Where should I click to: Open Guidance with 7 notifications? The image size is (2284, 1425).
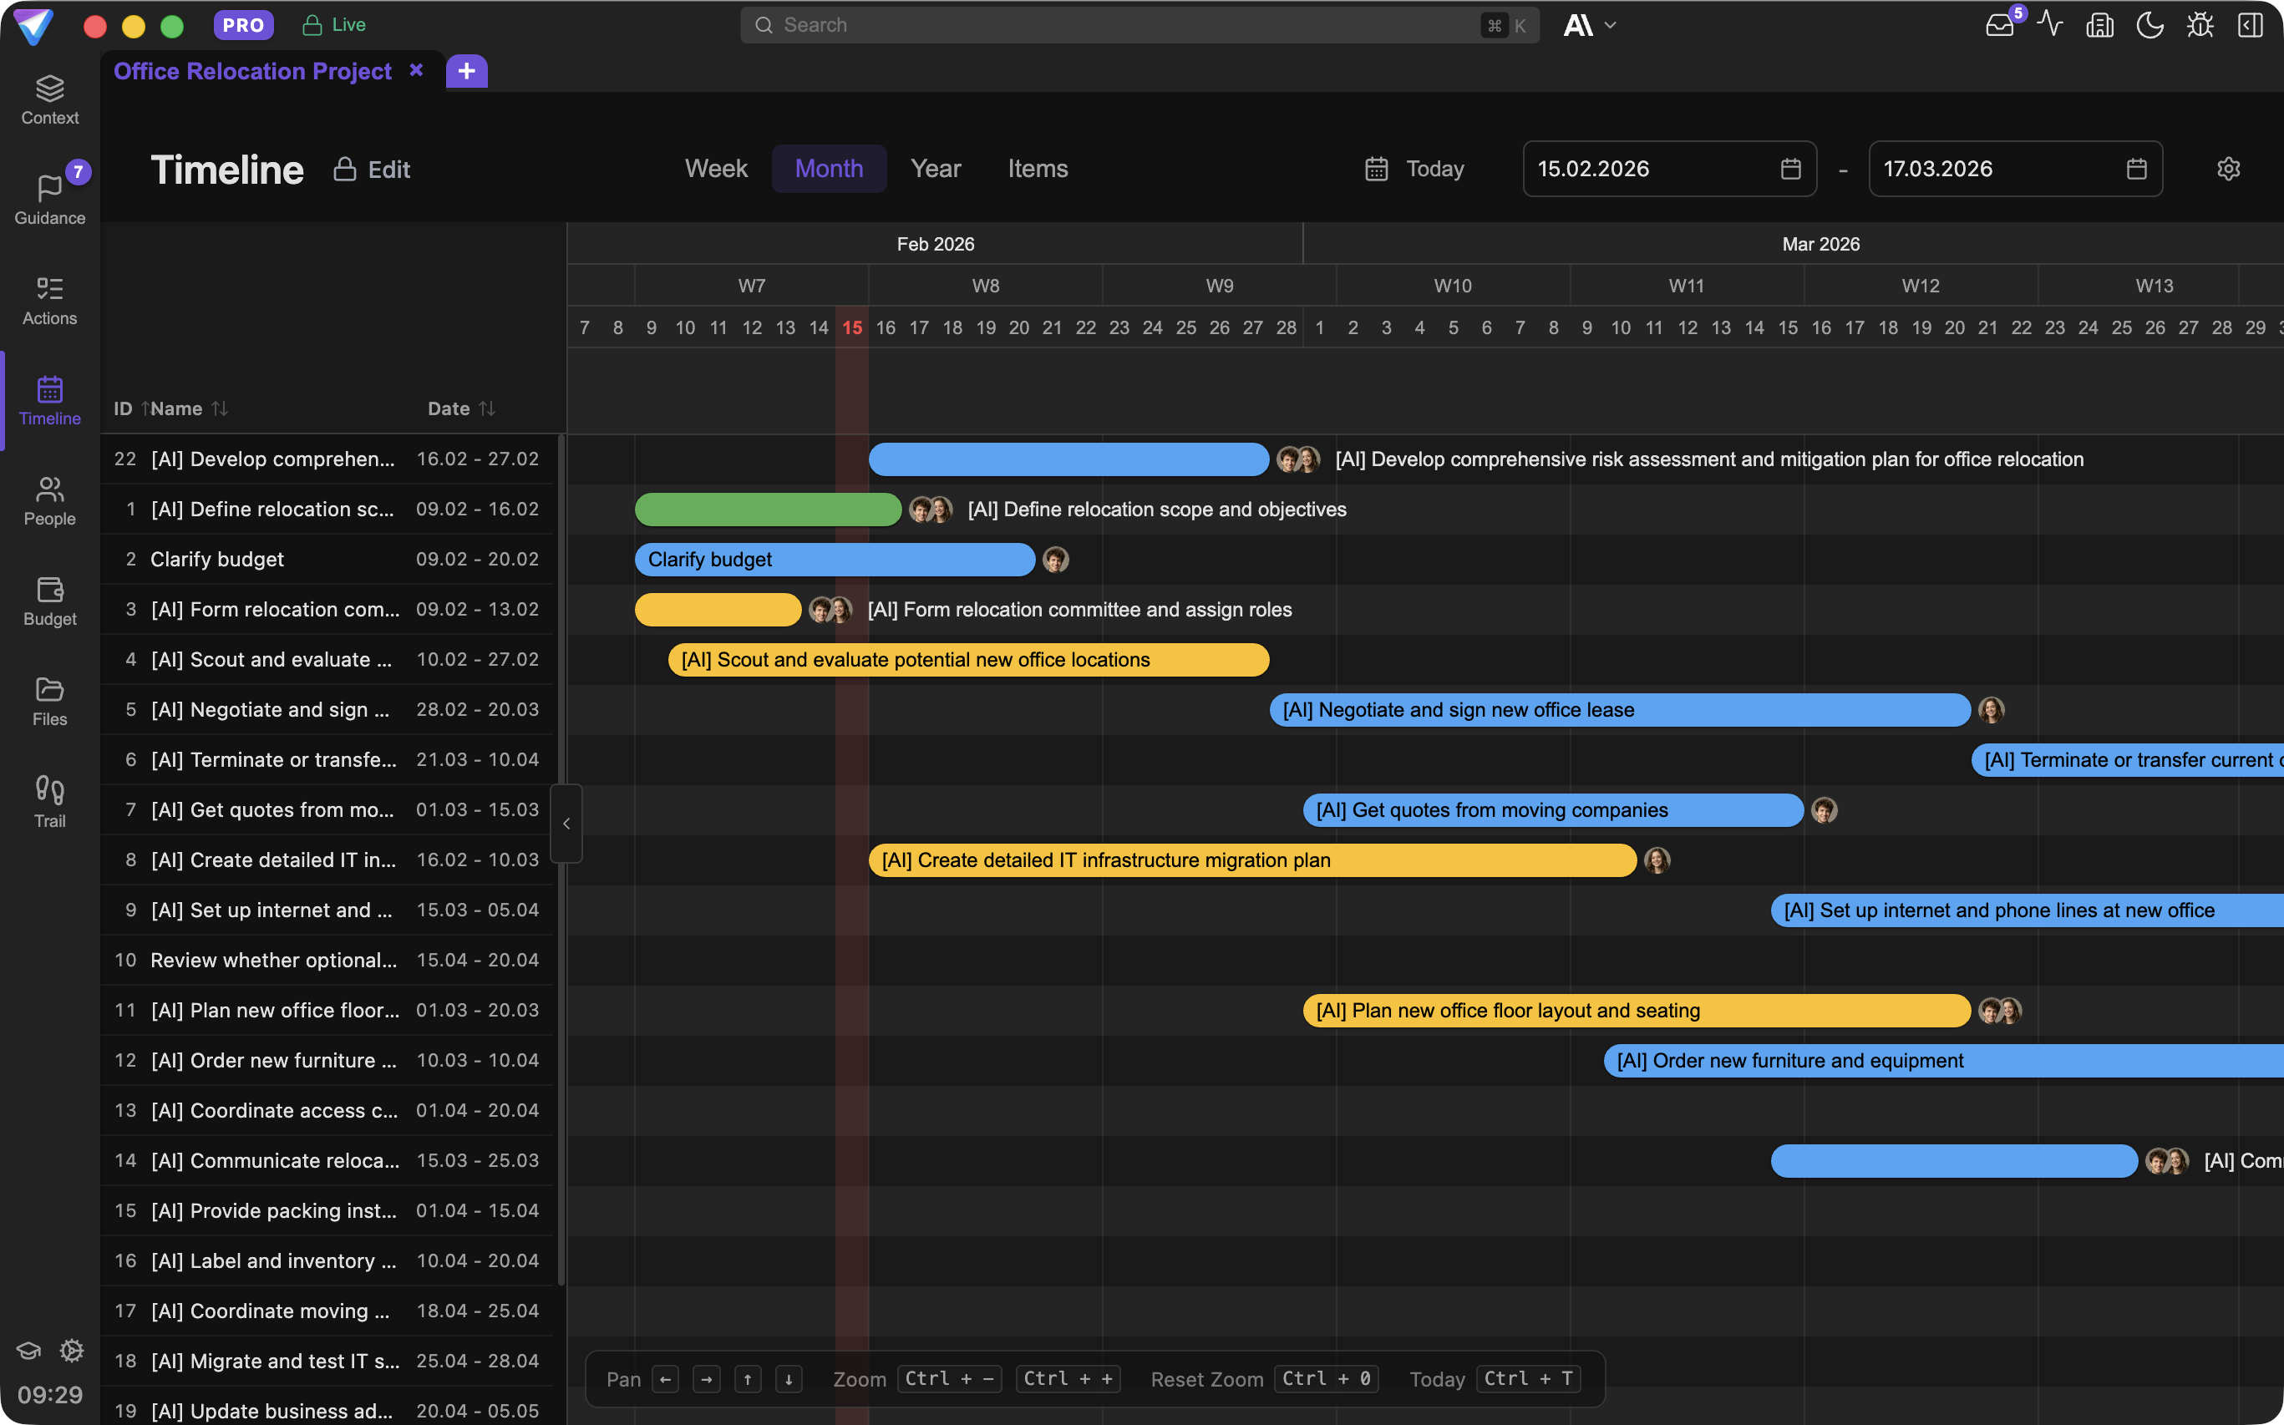click(x=49, y=198)
